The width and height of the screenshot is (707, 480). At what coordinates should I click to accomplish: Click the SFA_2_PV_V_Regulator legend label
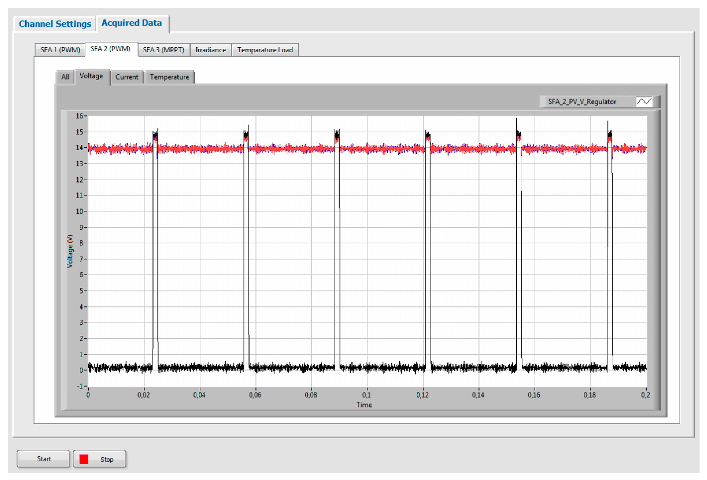click(x=582, y=101)
